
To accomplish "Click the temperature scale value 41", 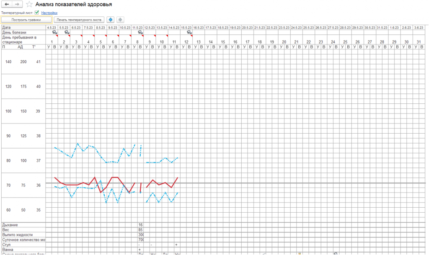I will (38, 62).
